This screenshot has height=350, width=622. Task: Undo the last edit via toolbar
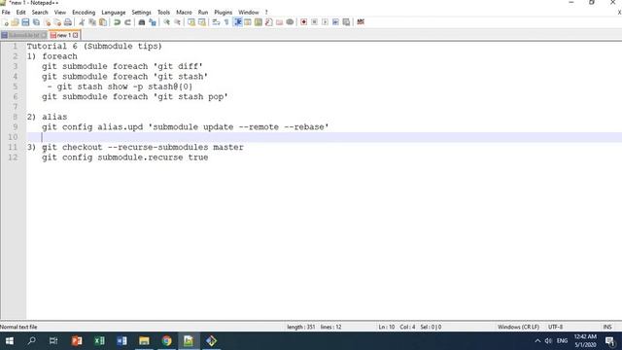117,22
